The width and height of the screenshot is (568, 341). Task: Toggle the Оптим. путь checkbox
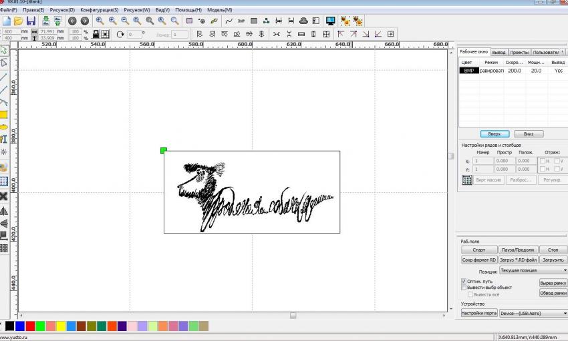[x=464, y=282]
